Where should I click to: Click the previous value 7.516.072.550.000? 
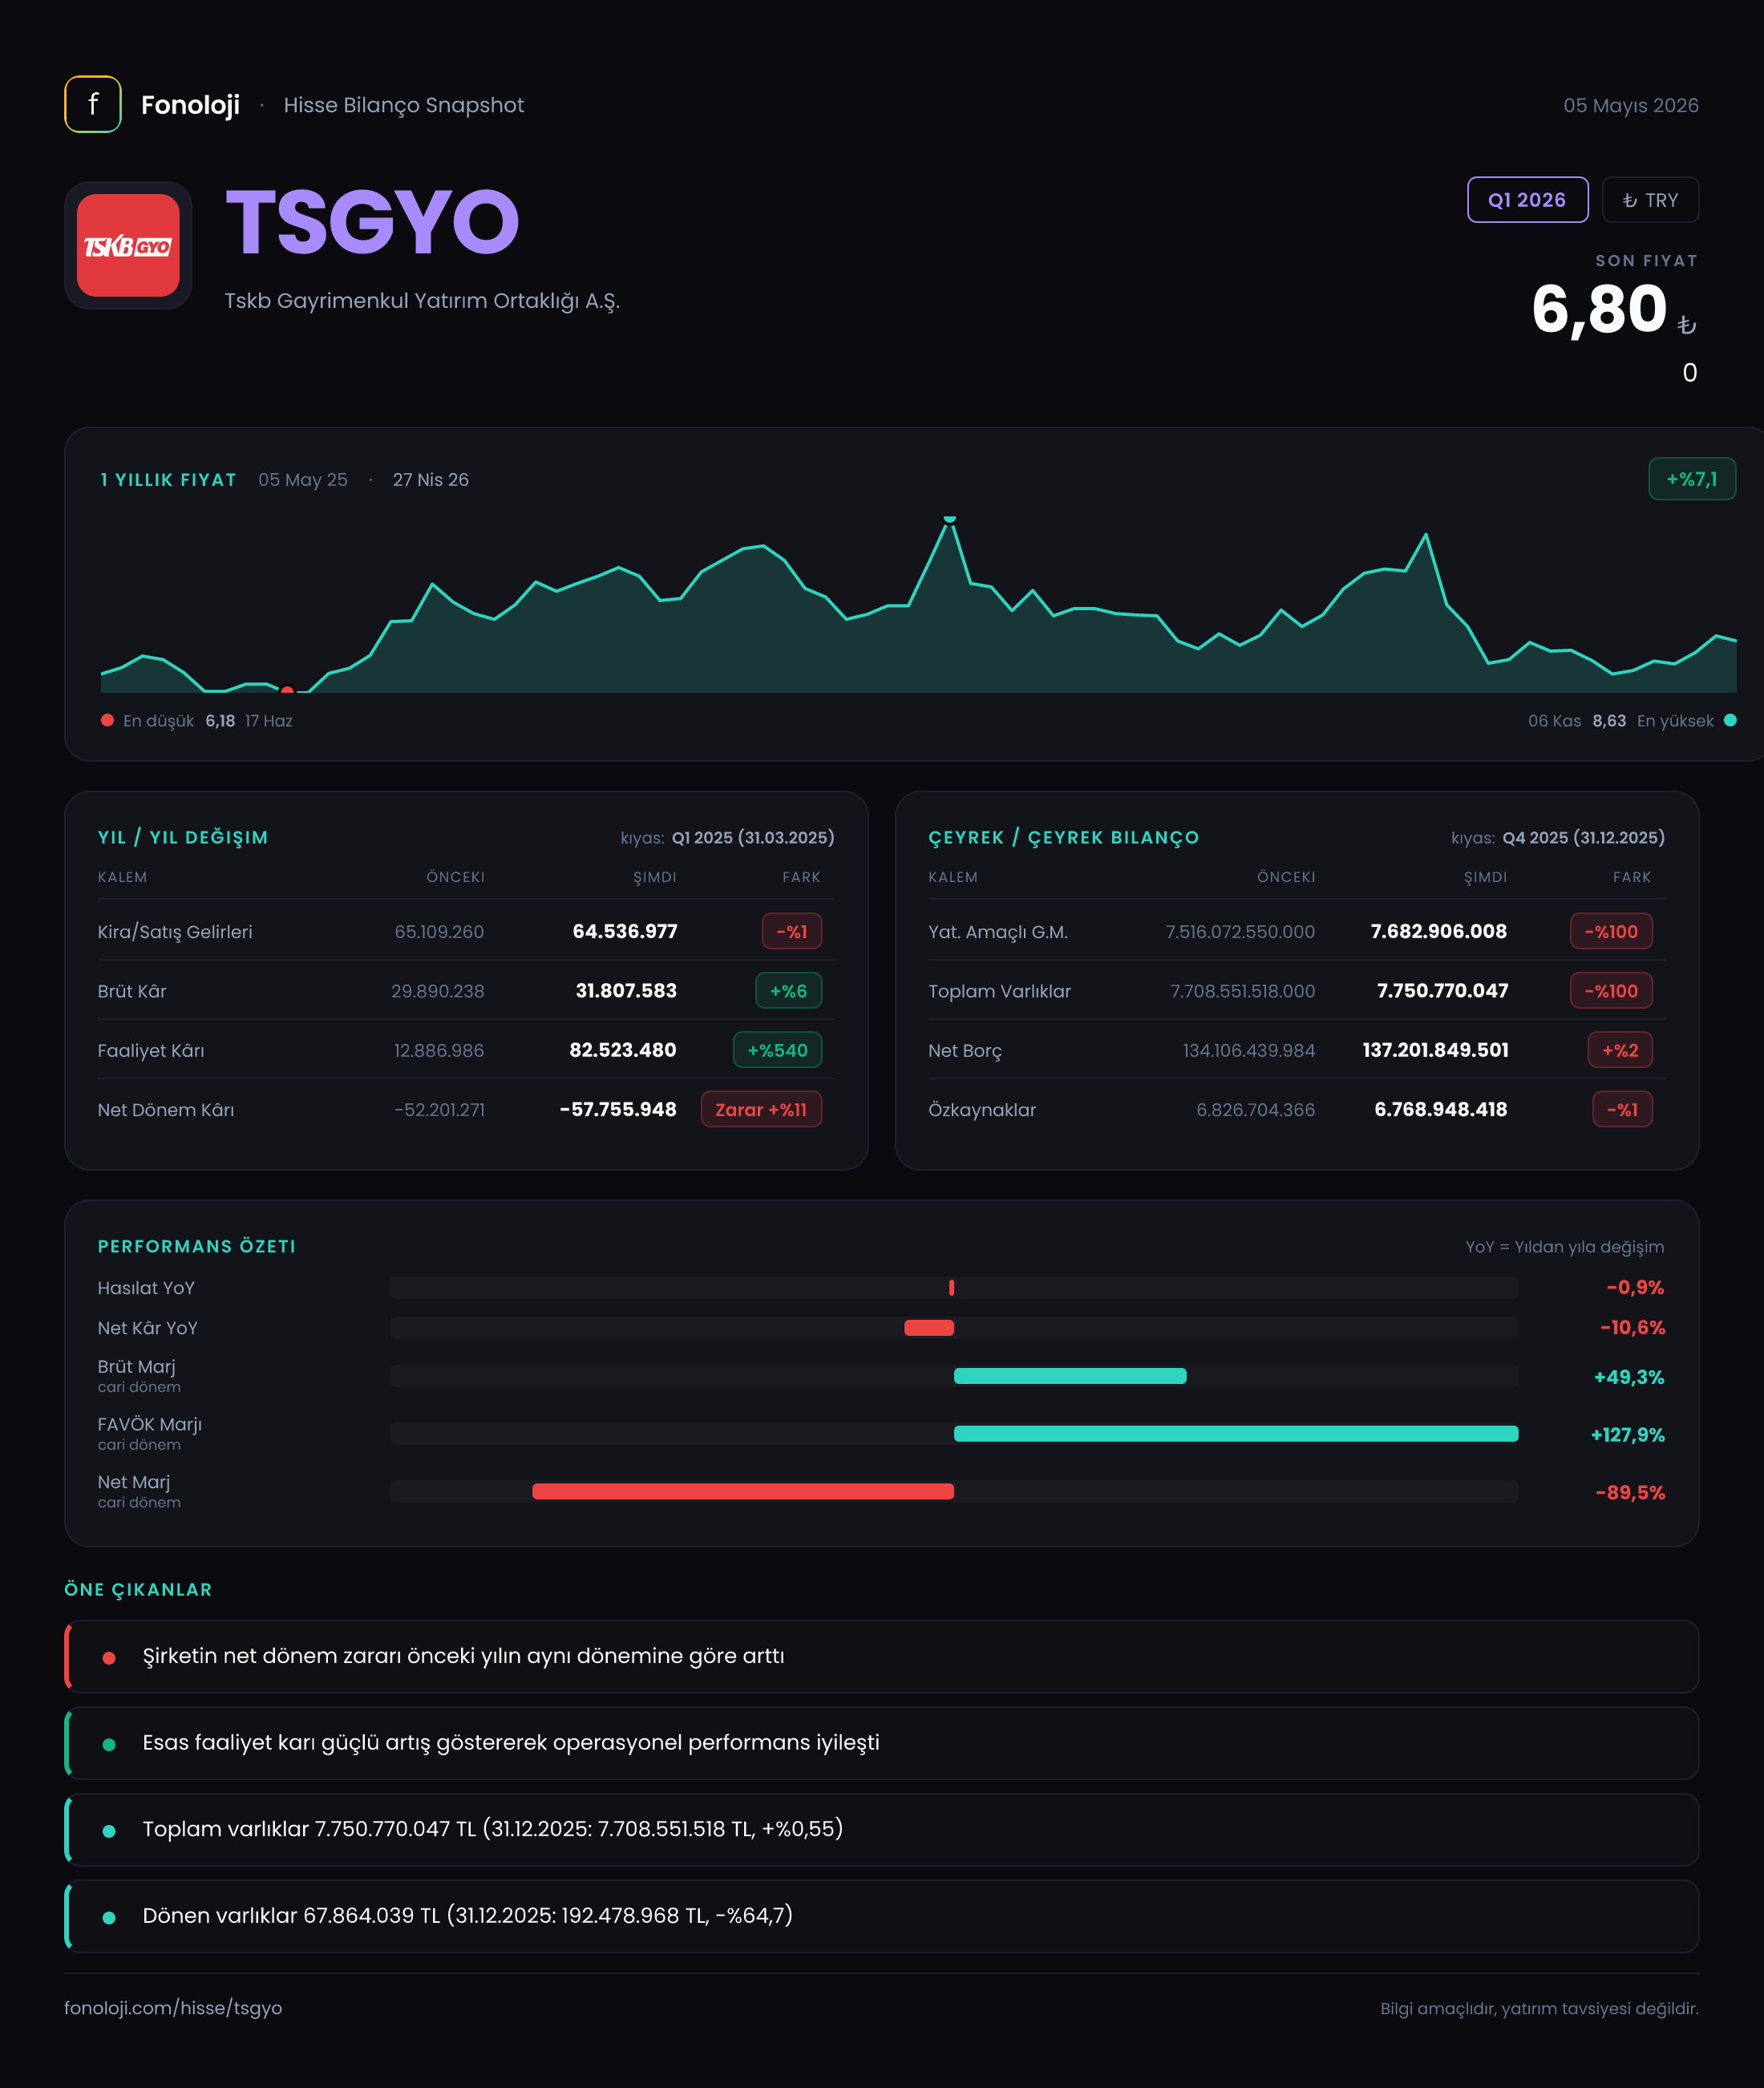point(1240,932)
